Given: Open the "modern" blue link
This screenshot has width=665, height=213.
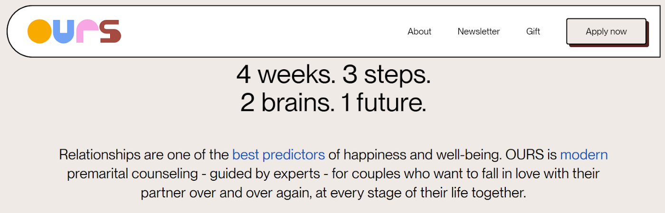Looking at the screenshot, I should coord(584,155).
